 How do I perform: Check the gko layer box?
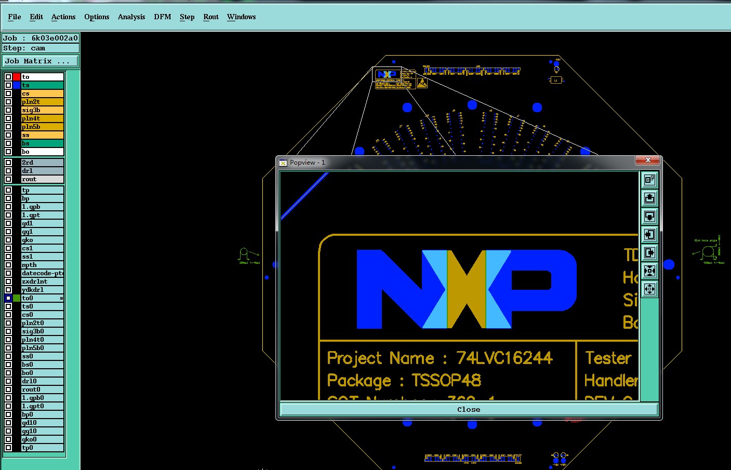pos(8,240)
